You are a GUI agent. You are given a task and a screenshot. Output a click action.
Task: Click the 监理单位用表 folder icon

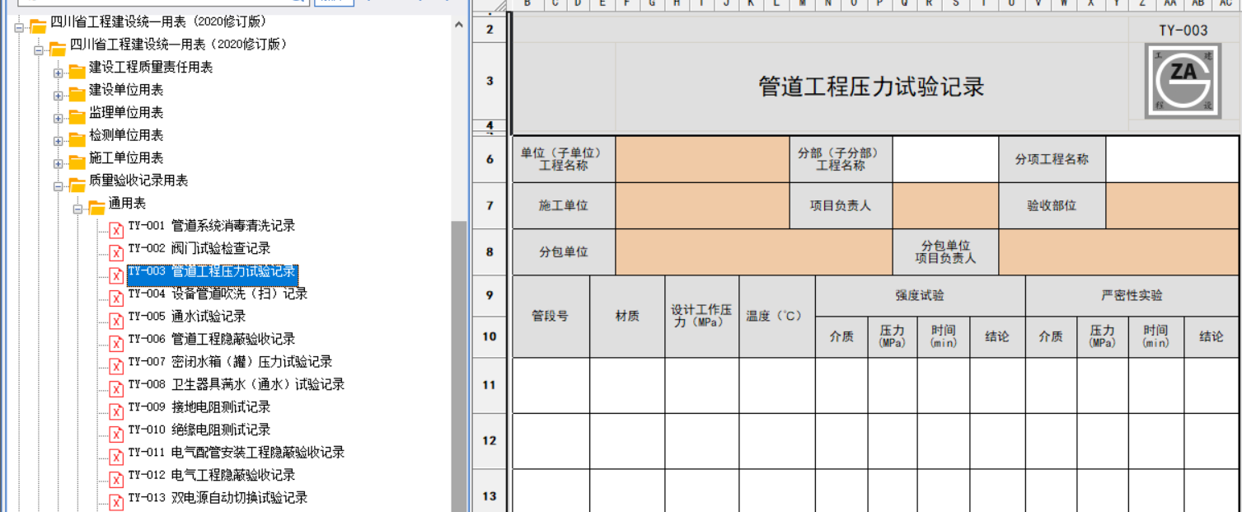click(77, 116)
